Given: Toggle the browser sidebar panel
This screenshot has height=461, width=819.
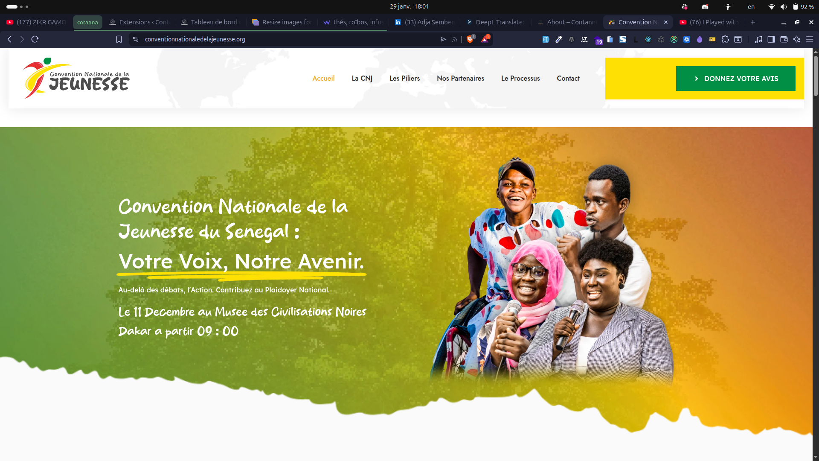Looking at the screenshot, I should click(x=771, y=39).
